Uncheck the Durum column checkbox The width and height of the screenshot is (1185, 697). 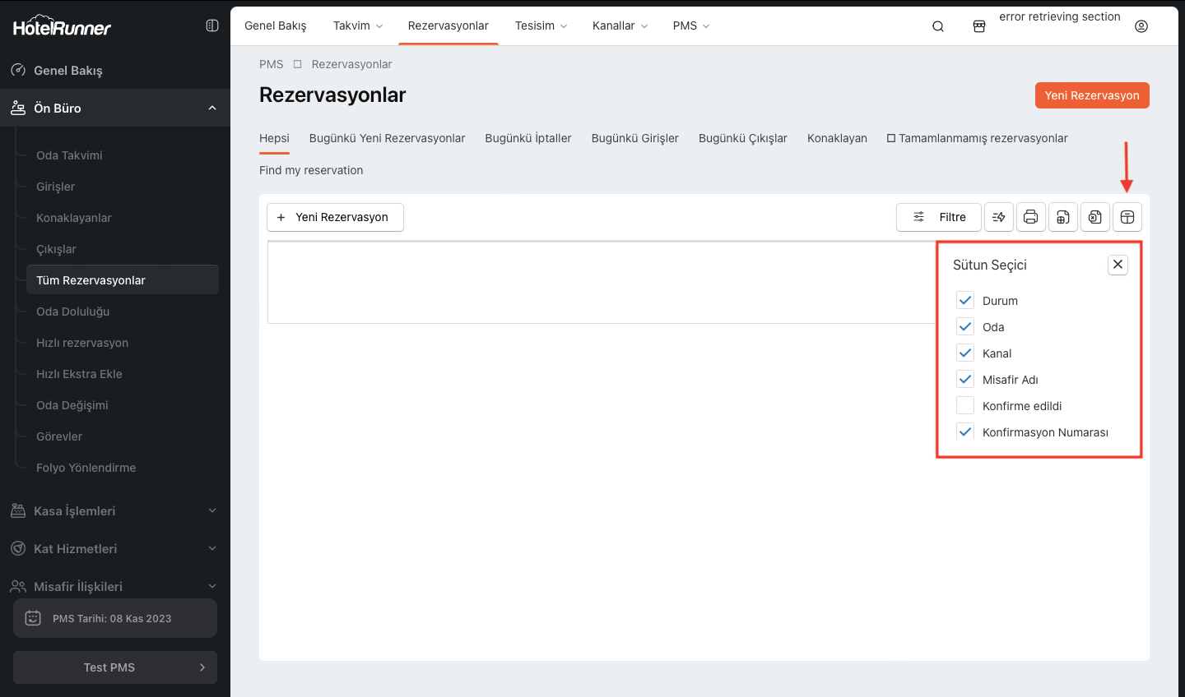click(x=965, y=301)
